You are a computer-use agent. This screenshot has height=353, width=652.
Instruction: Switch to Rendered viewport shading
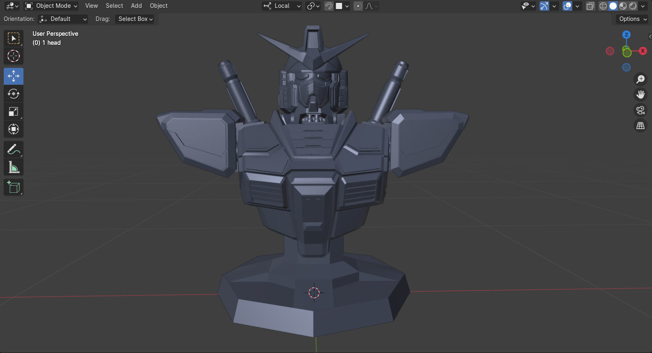pos(633,6)
